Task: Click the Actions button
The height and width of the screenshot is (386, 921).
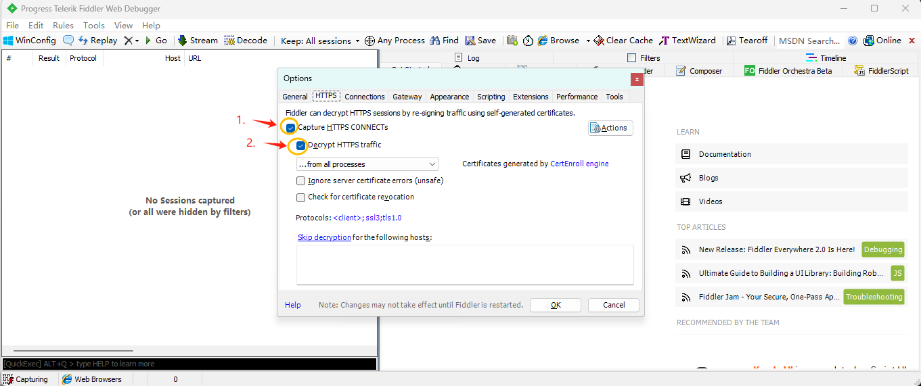Action: (x=610, y=128)
